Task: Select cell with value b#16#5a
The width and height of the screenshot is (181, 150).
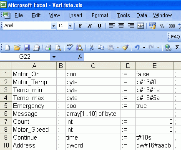Action: [154, 98]
